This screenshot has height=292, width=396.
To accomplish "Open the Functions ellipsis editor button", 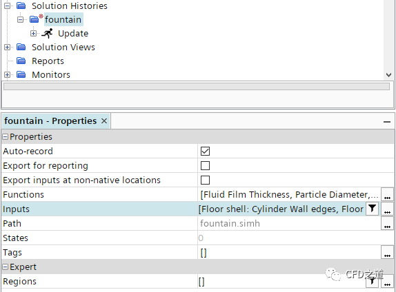I will (x=387, y=194).
